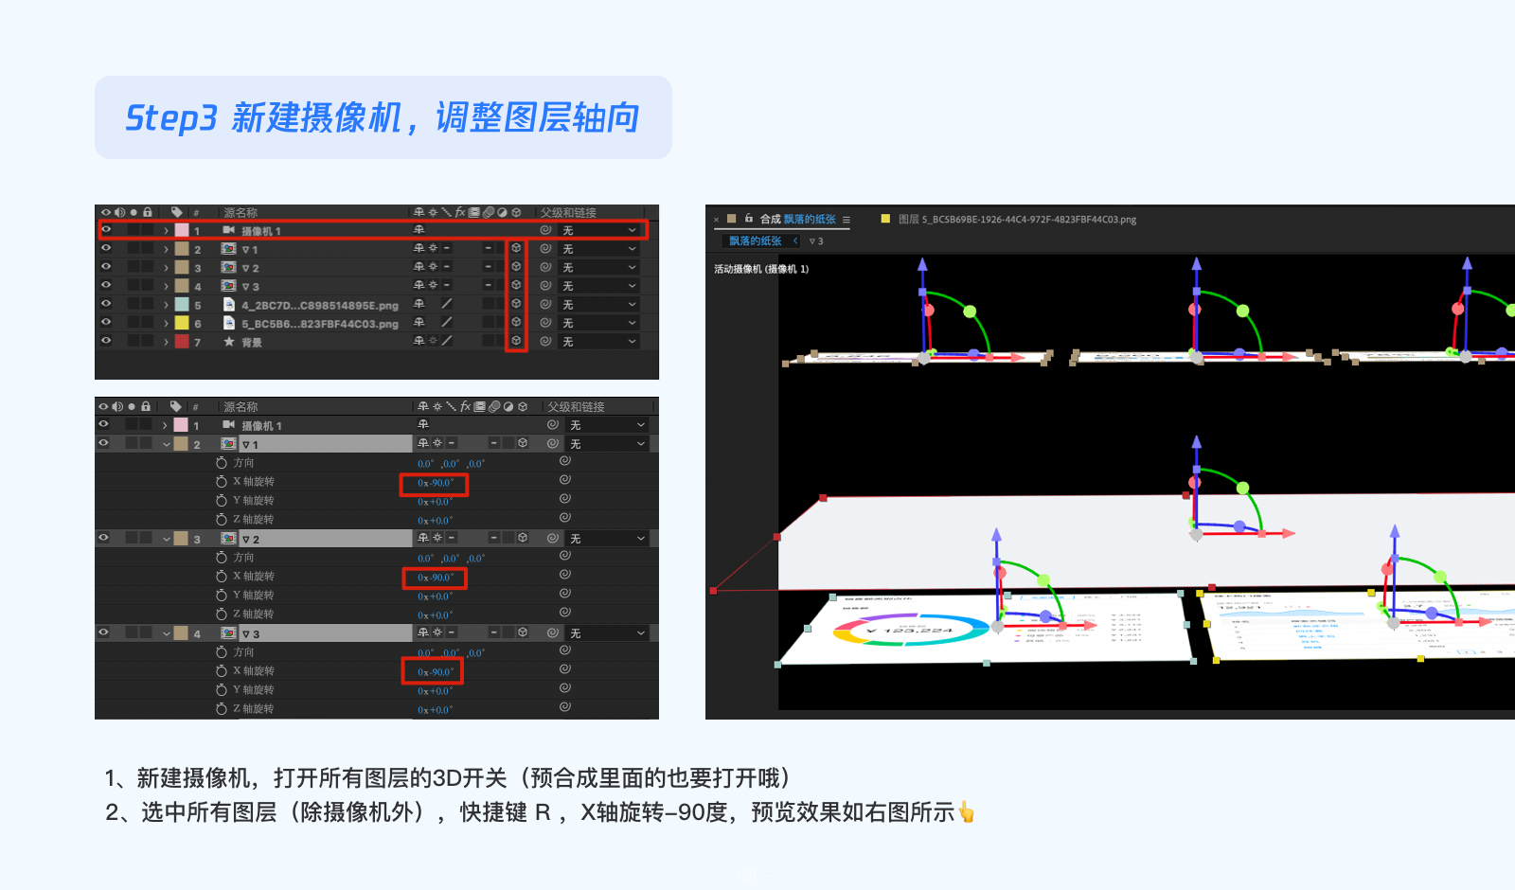Click the teal label swatch of 4_2BC7D...C898514895E.png
Screen dimensions: 1515x890
click(x=182, y=305)
